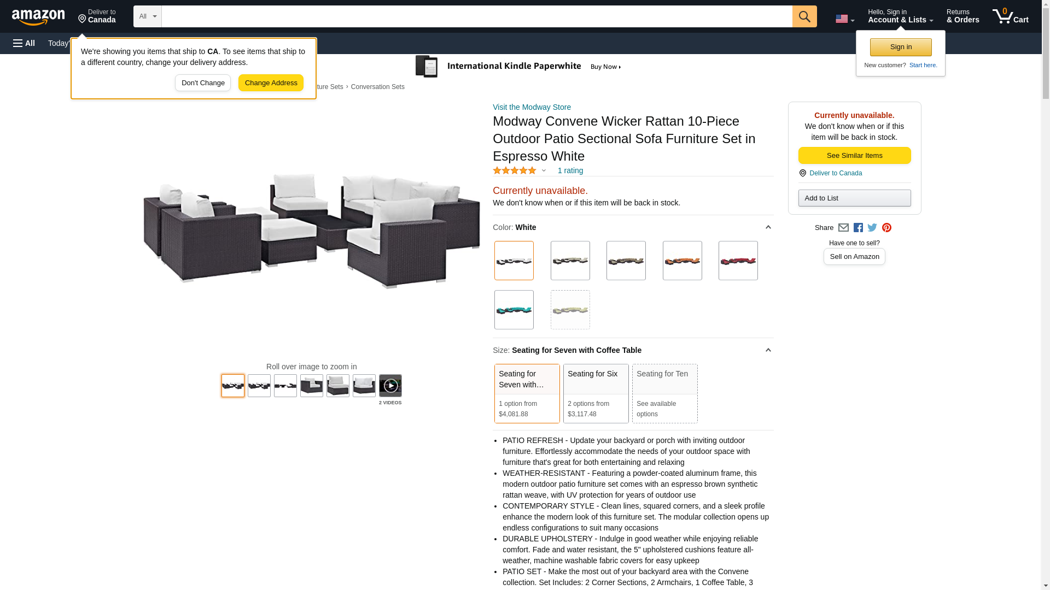Open the Amazon home logo

(38, 17)
